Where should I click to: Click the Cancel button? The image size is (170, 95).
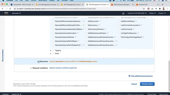pyautogui.click(x=134, y=84)
